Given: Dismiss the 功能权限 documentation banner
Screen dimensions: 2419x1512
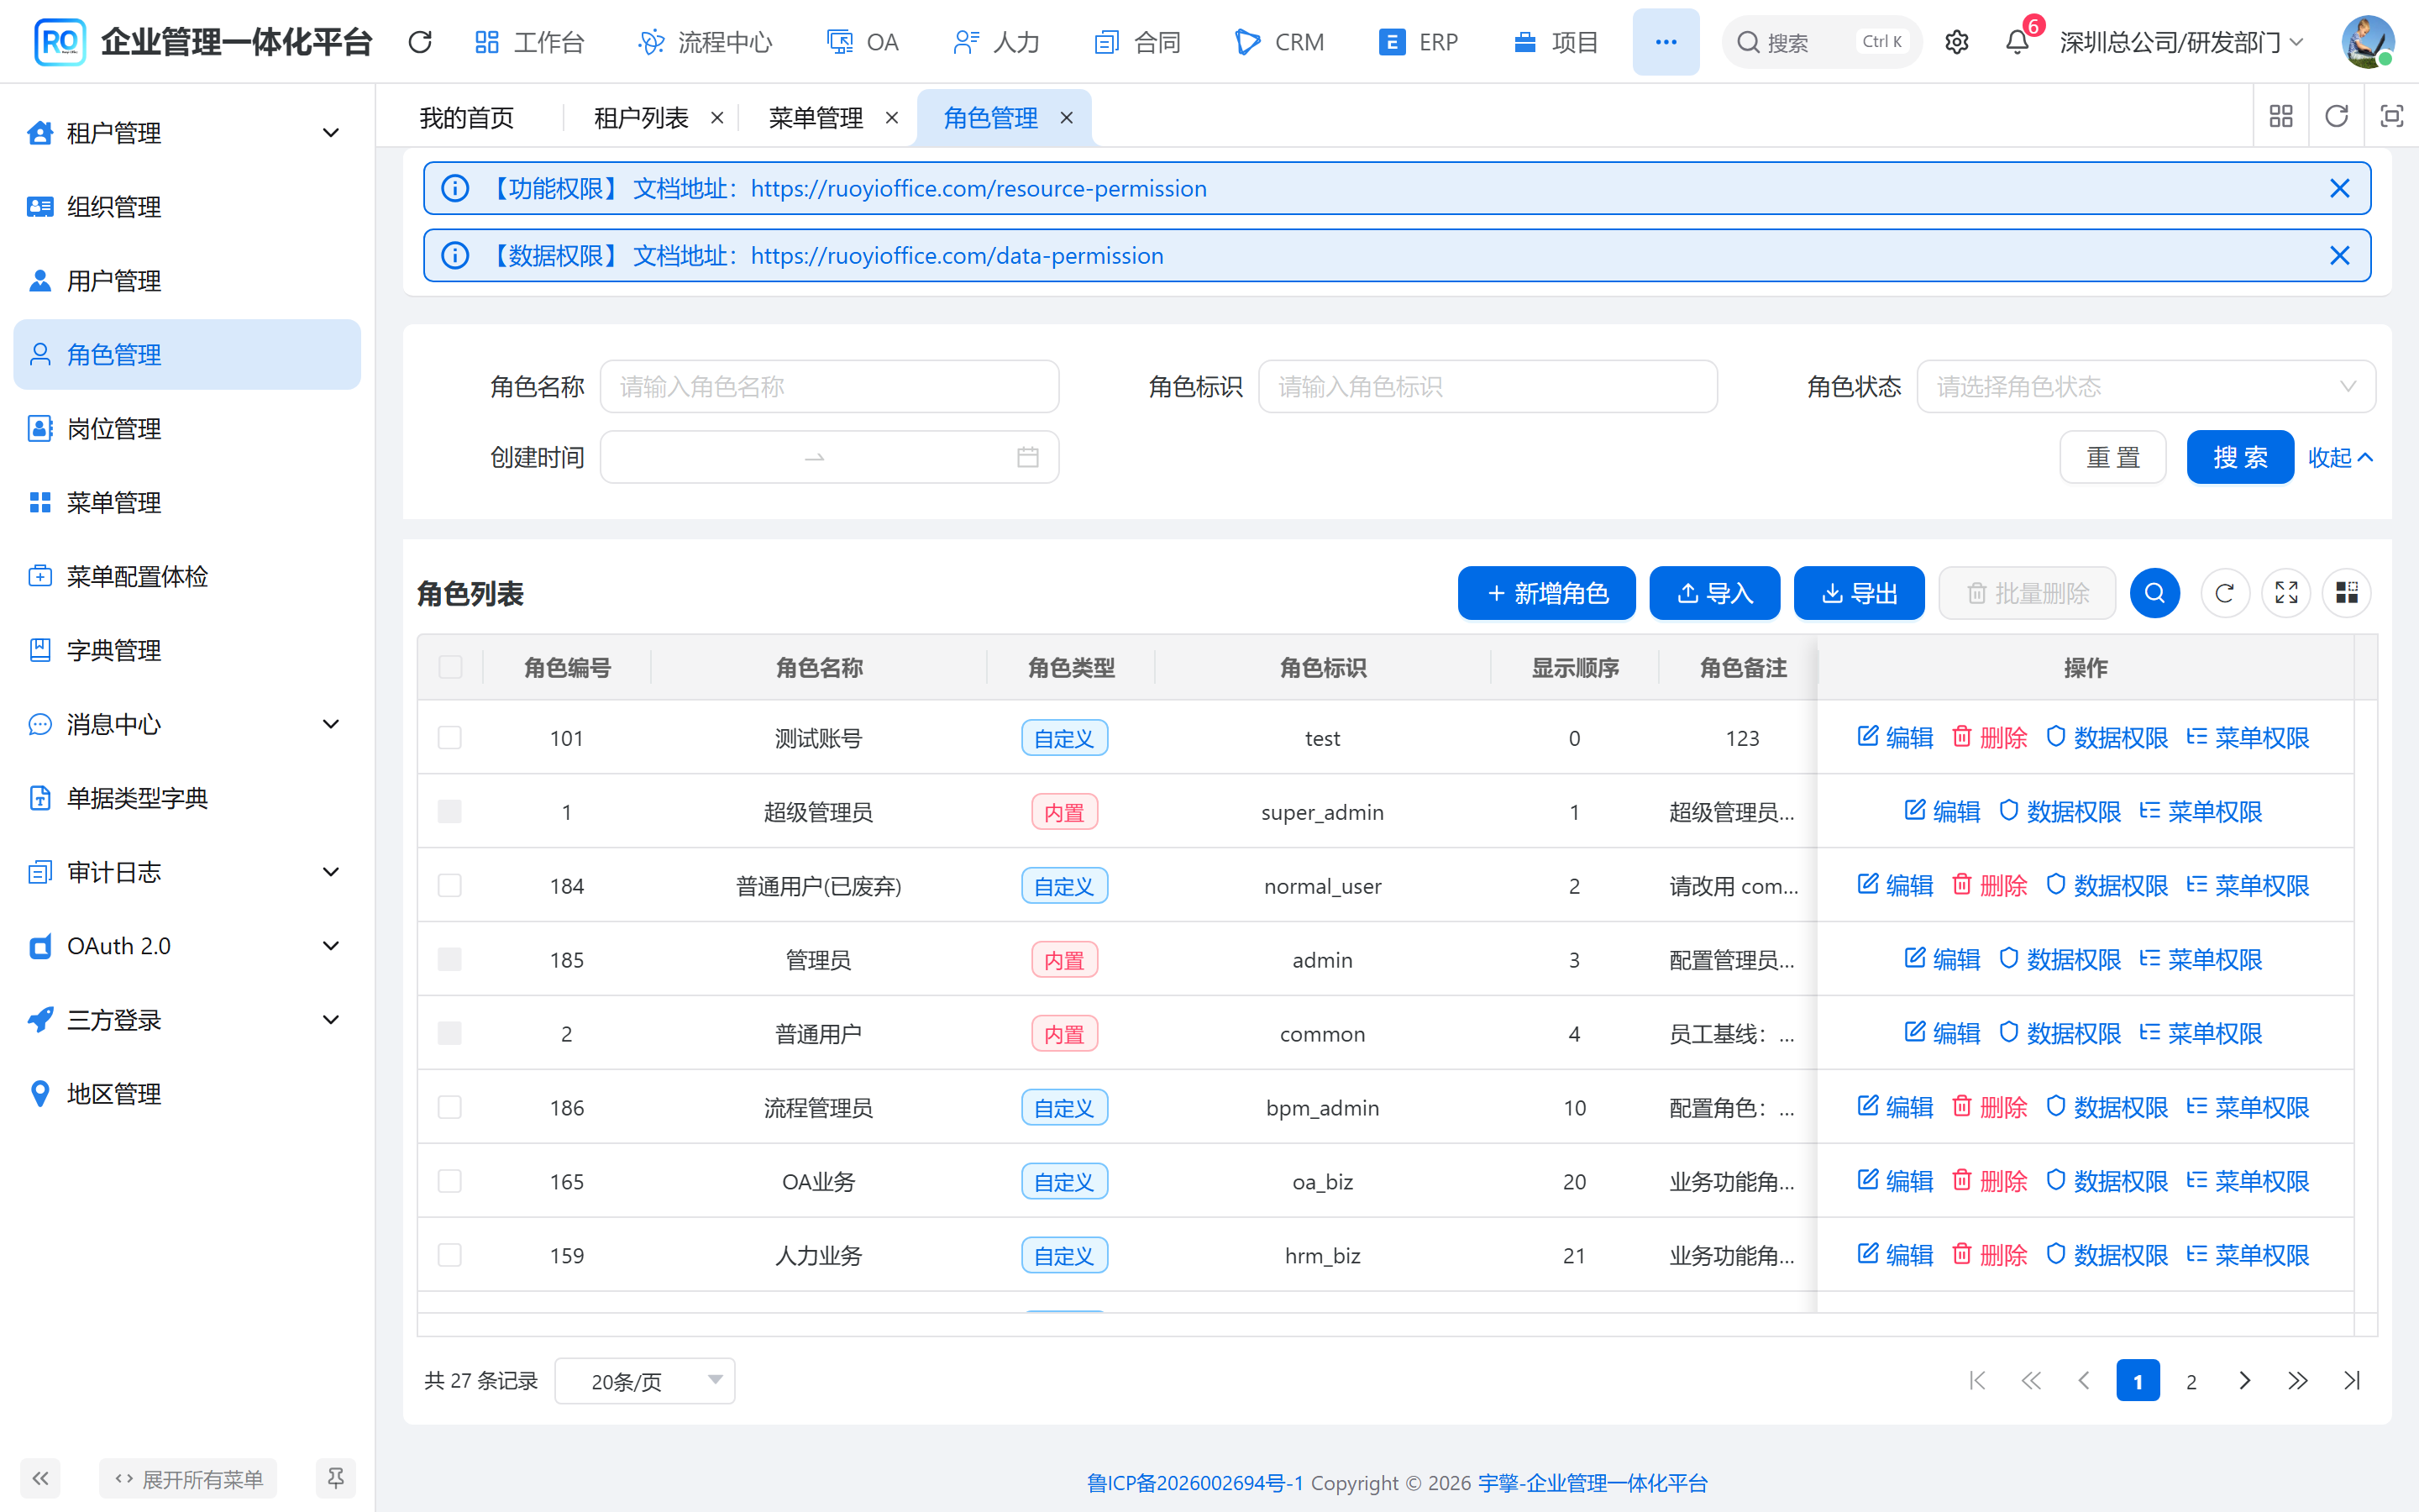Looking at the screenshot, I should point(2339,188).
